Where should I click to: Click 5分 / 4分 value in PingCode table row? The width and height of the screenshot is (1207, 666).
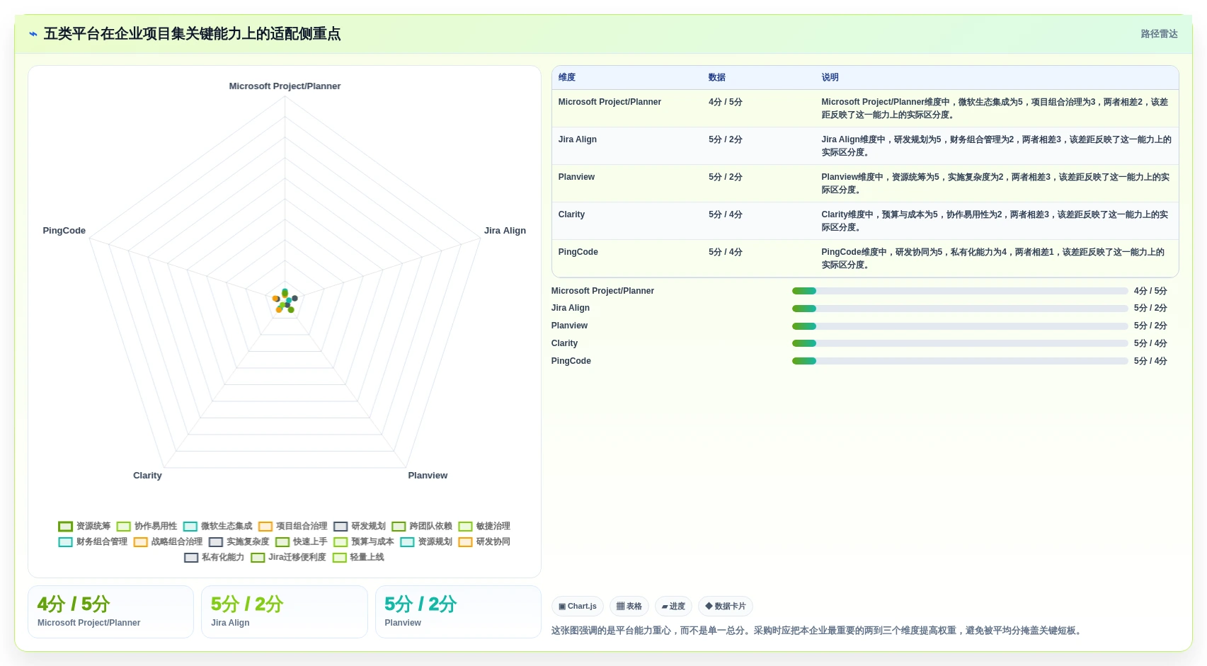(725, 252)
